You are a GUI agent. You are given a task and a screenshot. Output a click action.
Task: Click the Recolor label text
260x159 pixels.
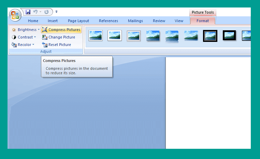pyautogui.click(x=24, y=45)
